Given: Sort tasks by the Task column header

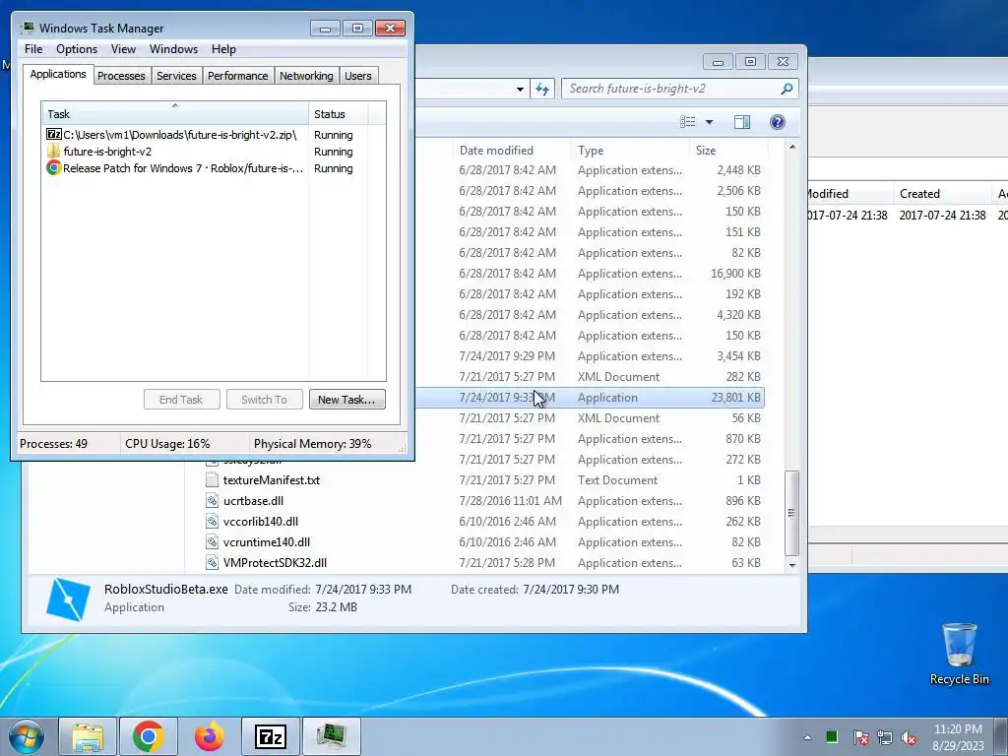Looking at the screenshot, I should [175, 114].
